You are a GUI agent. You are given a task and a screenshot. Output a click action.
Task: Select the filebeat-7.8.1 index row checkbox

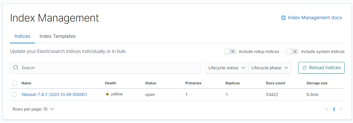tap(15, 95)
